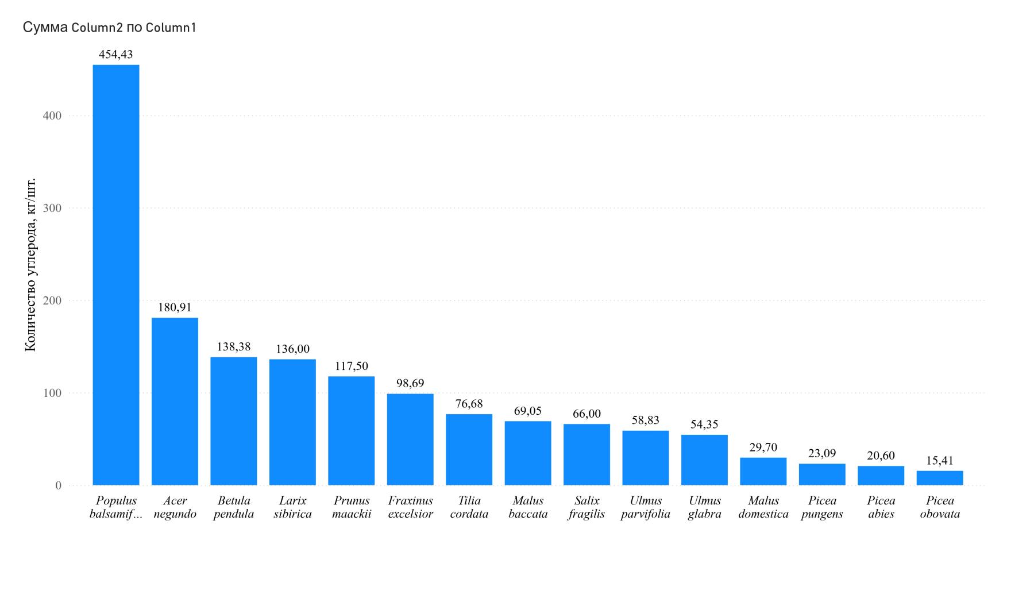Click the y-axis tick label 0

pos(59,485)
